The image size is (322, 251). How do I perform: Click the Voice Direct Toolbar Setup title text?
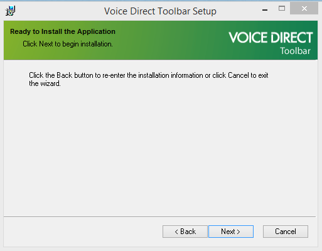coord(160,11)
